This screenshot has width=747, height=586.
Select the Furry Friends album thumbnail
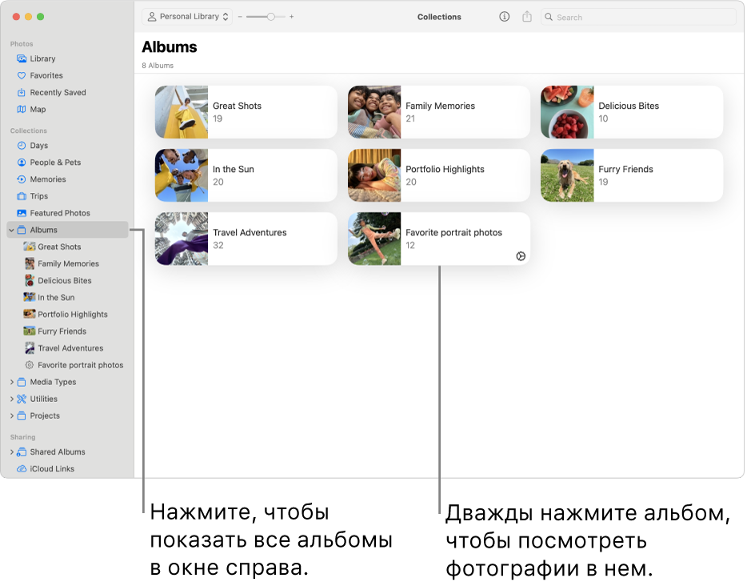coord(567,175)
